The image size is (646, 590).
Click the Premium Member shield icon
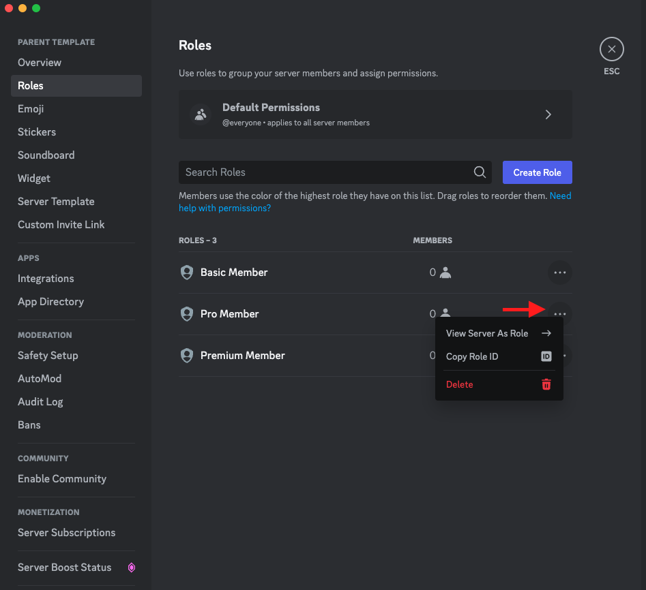click(186, 356)
